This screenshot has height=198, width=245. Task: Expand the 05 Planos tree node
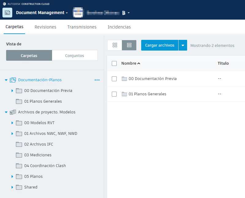[x=12, y=176]
